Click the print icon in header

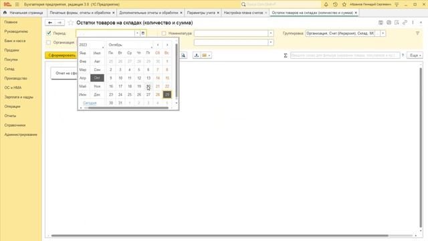389,23
